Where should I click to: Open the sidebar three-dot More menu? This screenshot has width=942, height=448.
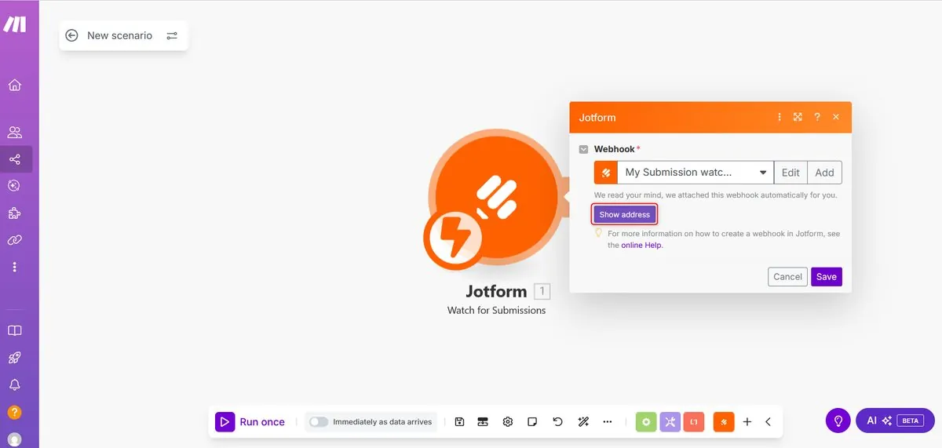(x=14, y=267)
